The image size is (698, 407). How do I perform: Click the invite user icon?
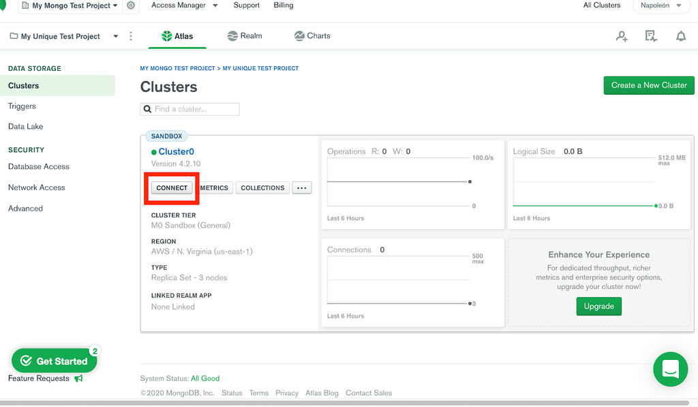pyautogui.click(x=621, y=36)
